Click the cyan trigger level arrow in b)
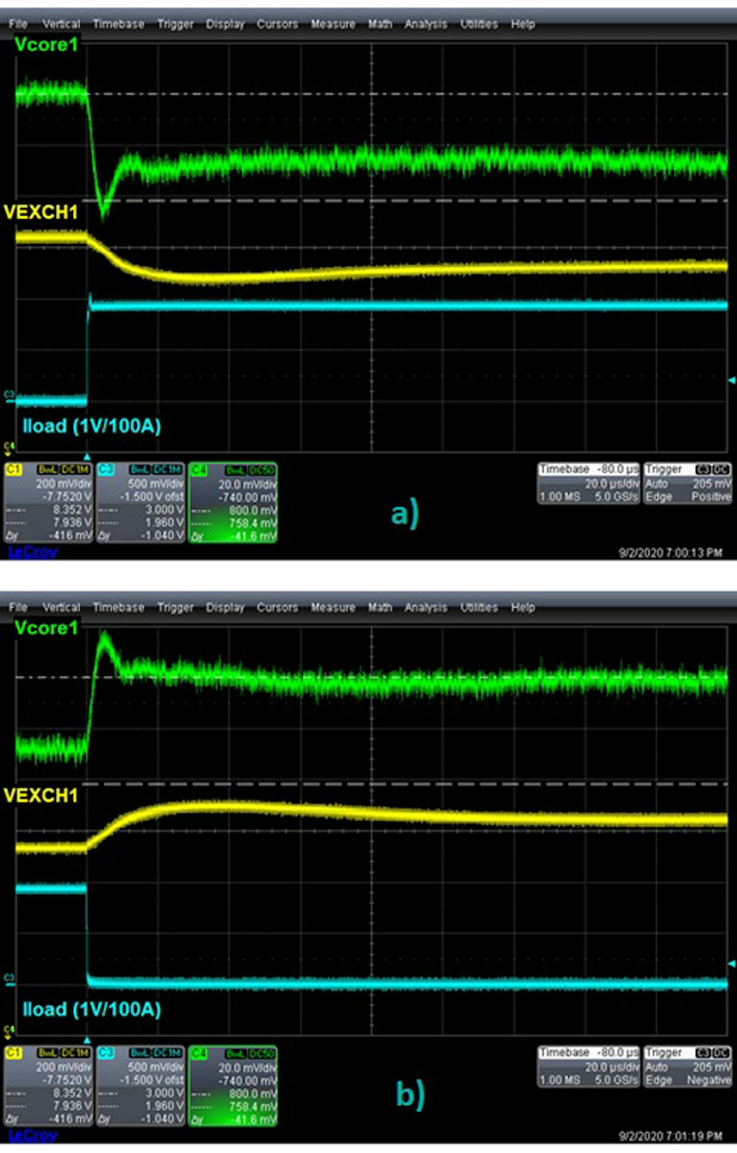737x1153 pixels. pyautogui.click(x=731, y=964)
